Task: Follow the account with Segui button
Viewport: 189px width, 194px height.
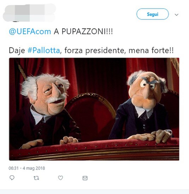Action: 153,14
